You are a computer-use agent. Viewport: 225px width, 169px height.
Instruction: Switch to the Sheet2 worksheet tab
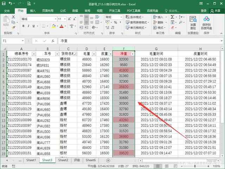(x=63, y=160)
